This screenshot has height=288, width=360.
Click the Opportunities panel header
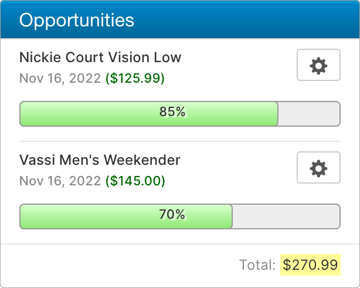(x=180, y=20)
